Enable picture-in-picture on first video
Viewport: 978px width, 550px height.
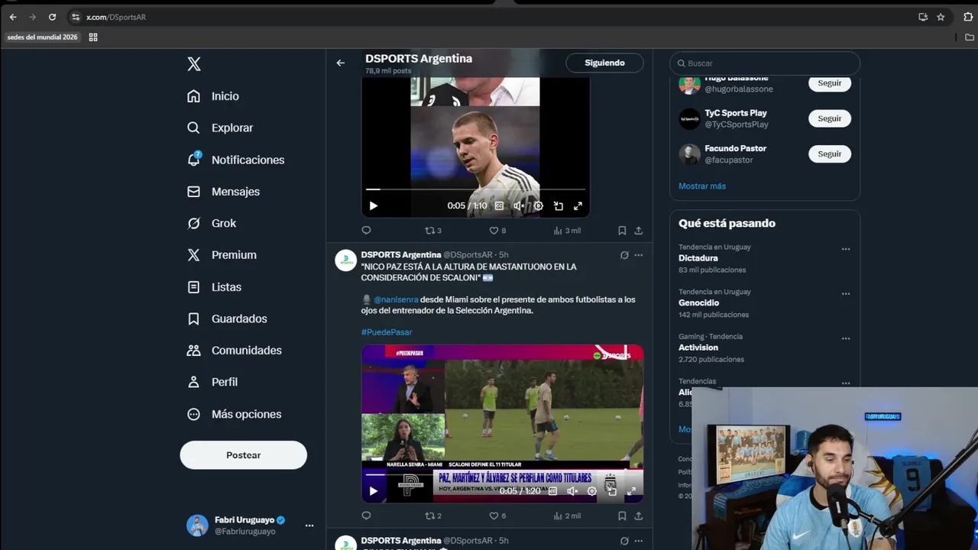[x=558, y=205]
